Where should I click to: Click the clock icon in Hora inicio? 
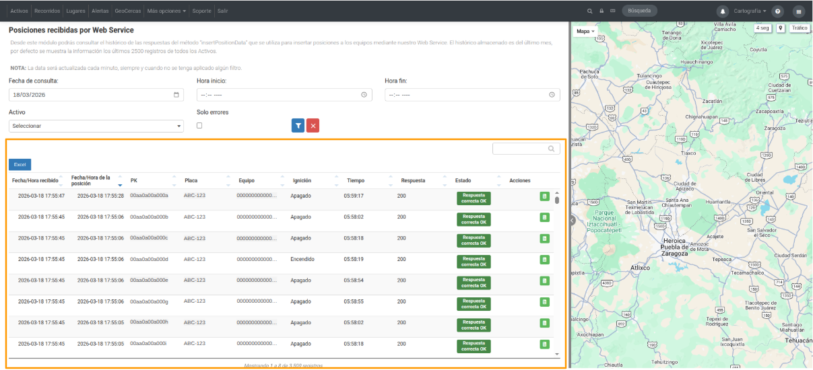pyautogui.click(x=364, y=95)
